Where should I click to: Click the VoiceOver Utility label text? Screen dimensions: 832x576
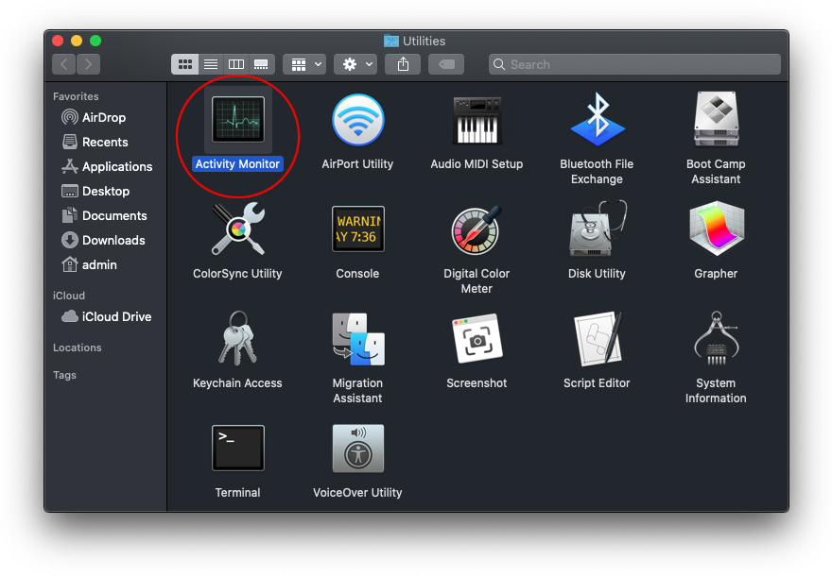pyautogui.click(x=357, y=492)
